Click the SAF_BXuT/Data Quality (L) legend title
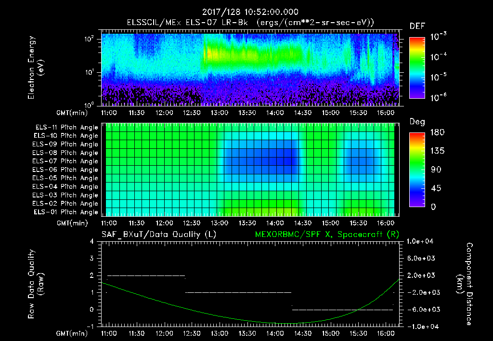 click(159, 235)
